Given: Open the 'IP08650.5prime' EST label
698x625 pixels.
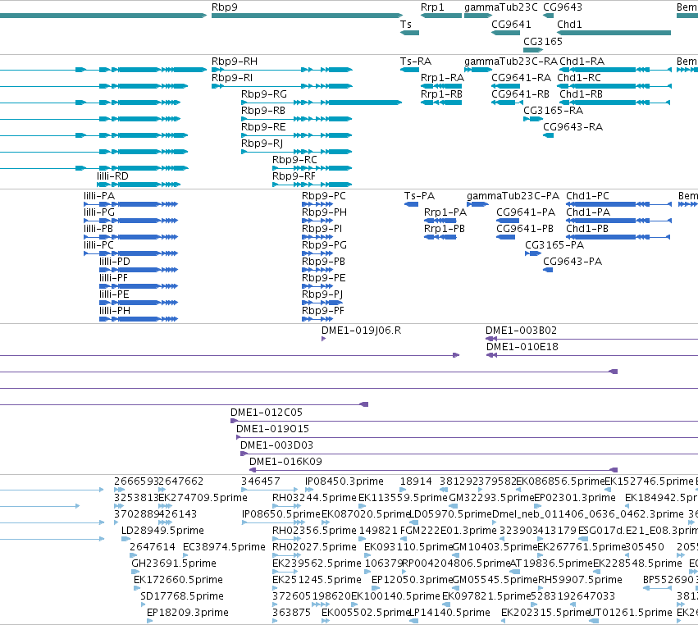Looking at the screenshot, I should pos(281,514).
